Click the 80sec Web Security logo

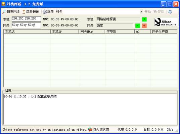tap(166, 22)
